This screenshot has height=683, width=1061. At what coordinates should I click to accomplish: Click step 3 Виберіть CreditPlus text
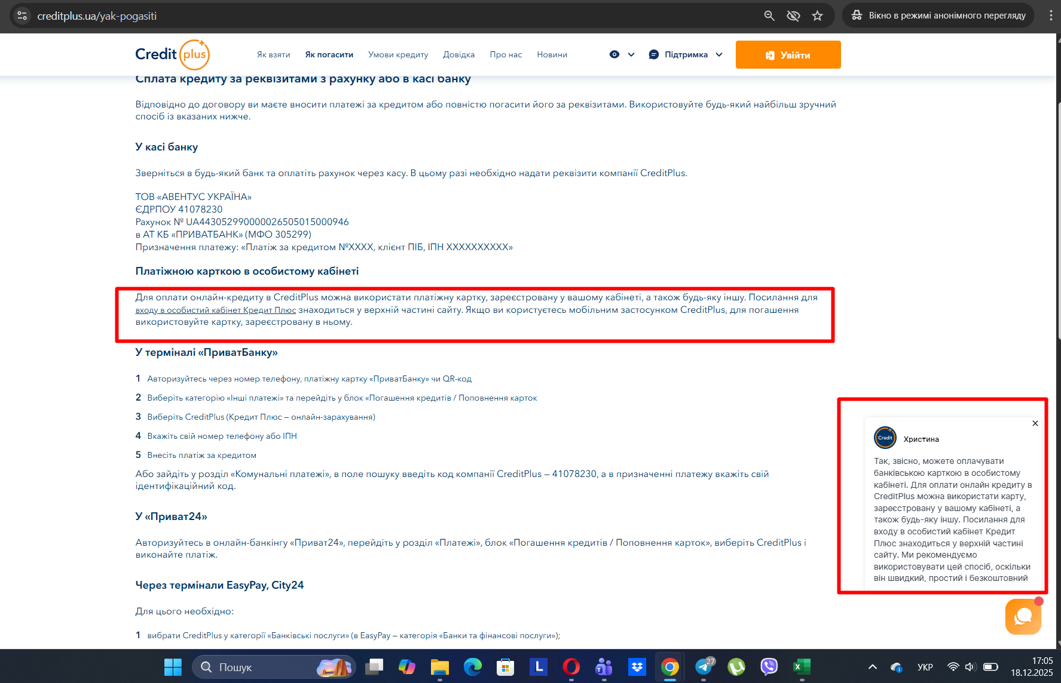tap(261, 417)
